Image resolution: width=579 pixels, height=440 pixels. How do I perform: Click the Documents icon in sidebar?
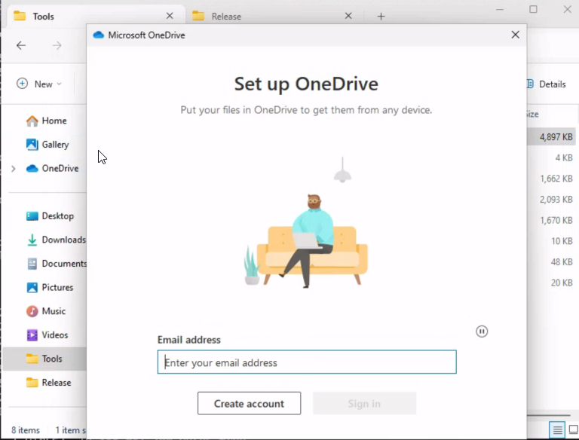tap(32, 264)
